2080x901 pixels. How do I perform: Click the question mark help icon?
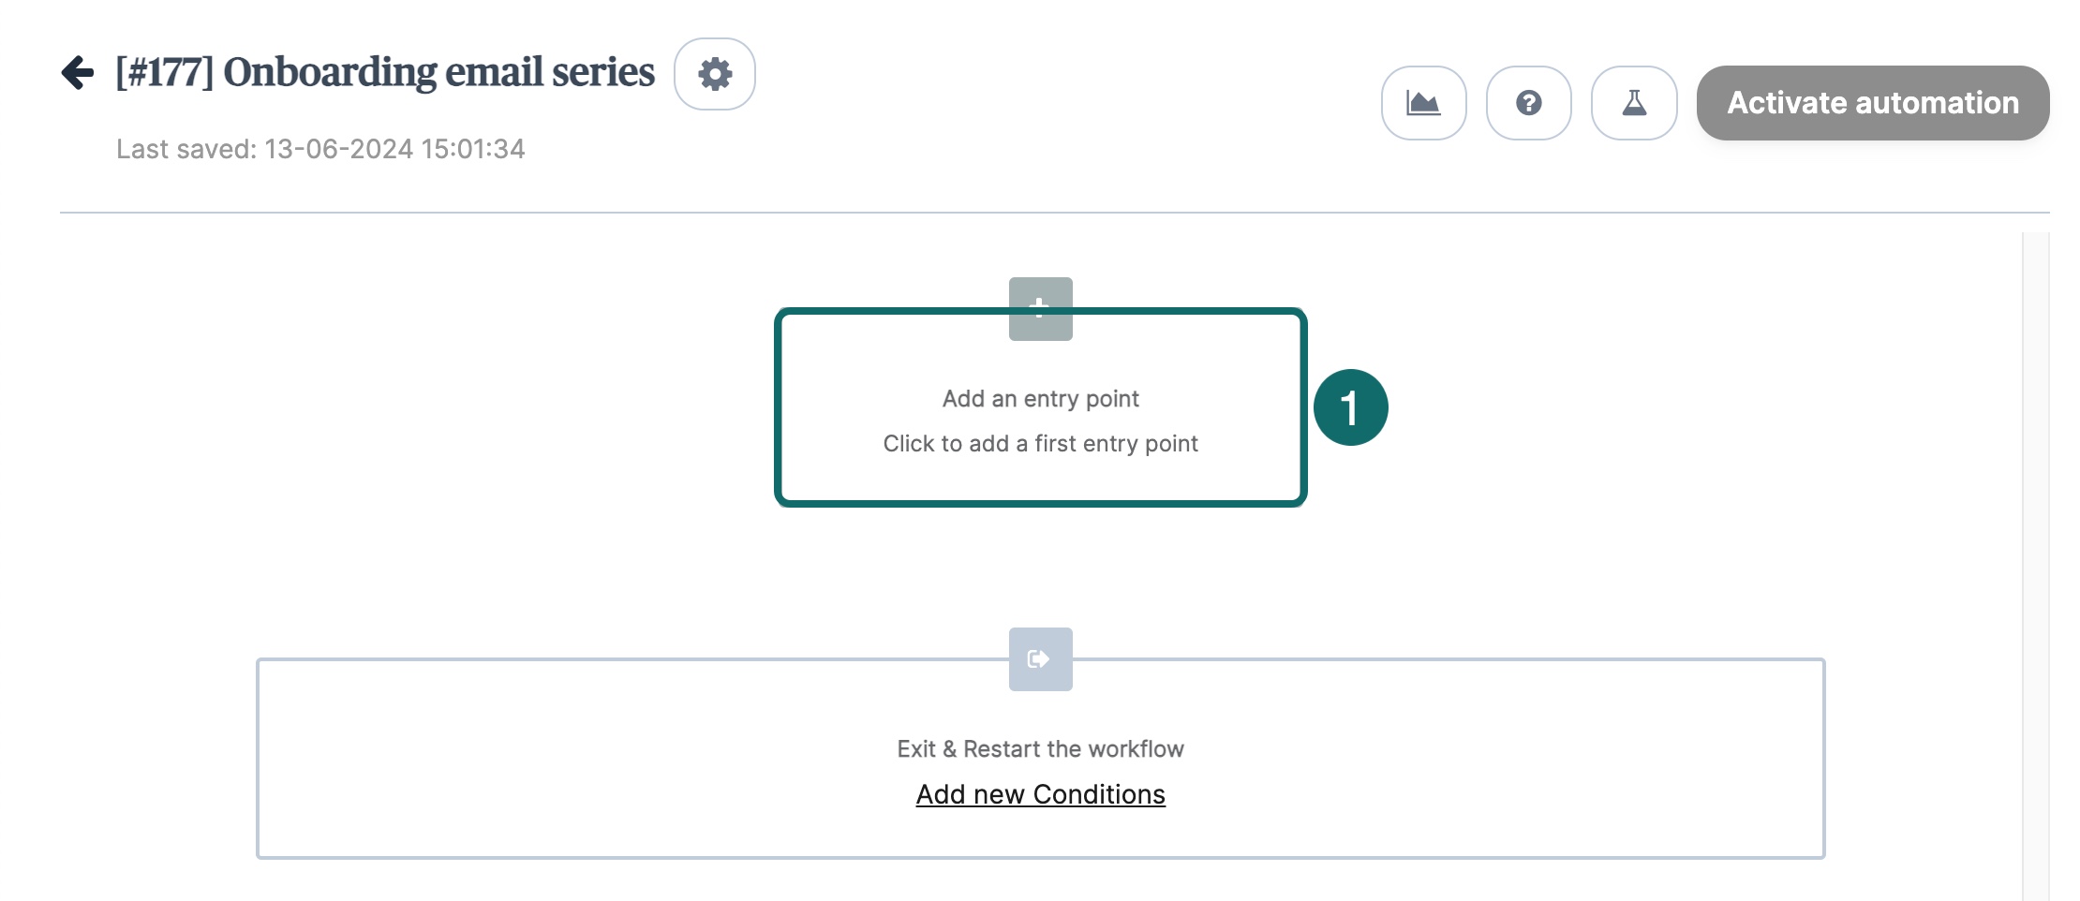pyautogui.click(x=1528, y=103)
